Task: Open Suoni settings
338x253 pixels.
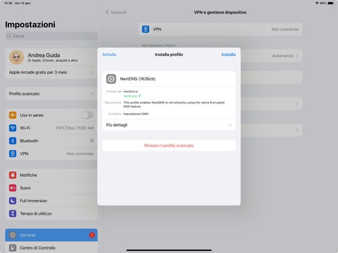Action: (52, 188)
